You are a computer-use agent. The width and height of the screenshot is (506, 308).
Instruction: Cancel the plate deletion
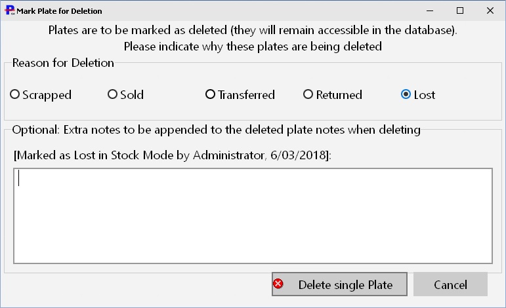[x=450, y=284]
